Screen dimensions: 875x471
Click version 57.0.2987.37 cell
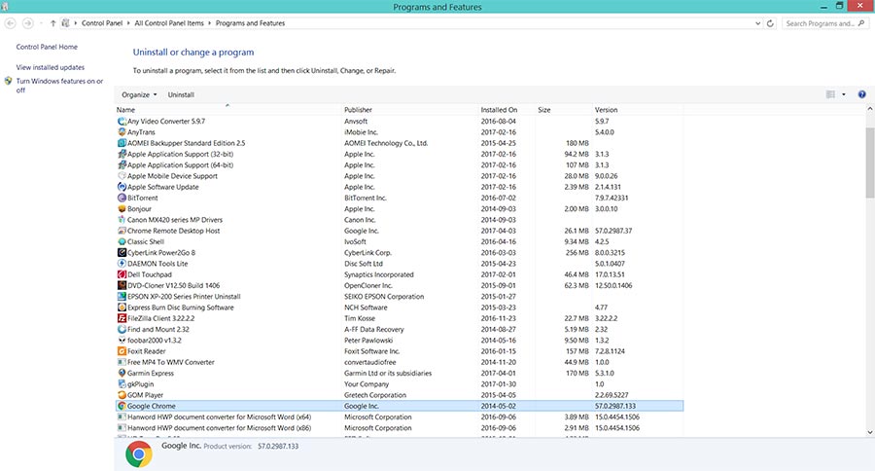tap(613, 231)
